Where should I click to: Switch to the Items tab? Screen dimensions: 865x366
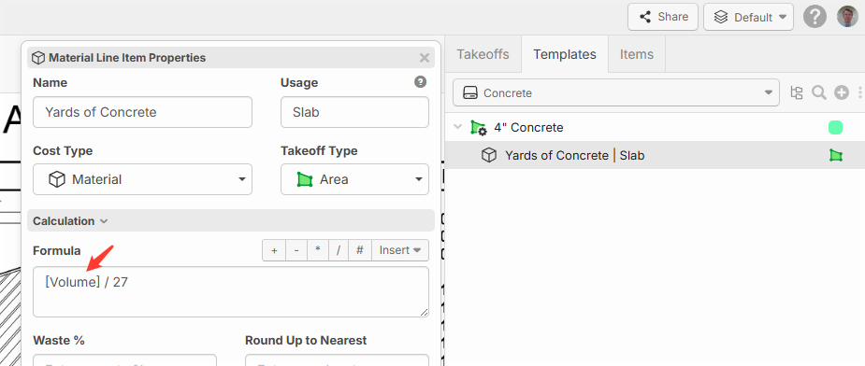pos(637,54)
